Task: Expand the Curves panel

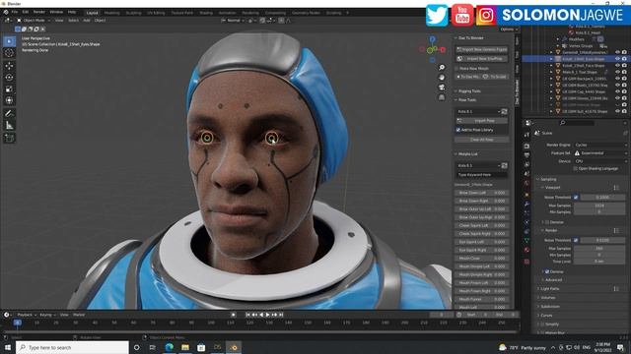Action: point(546,316)
